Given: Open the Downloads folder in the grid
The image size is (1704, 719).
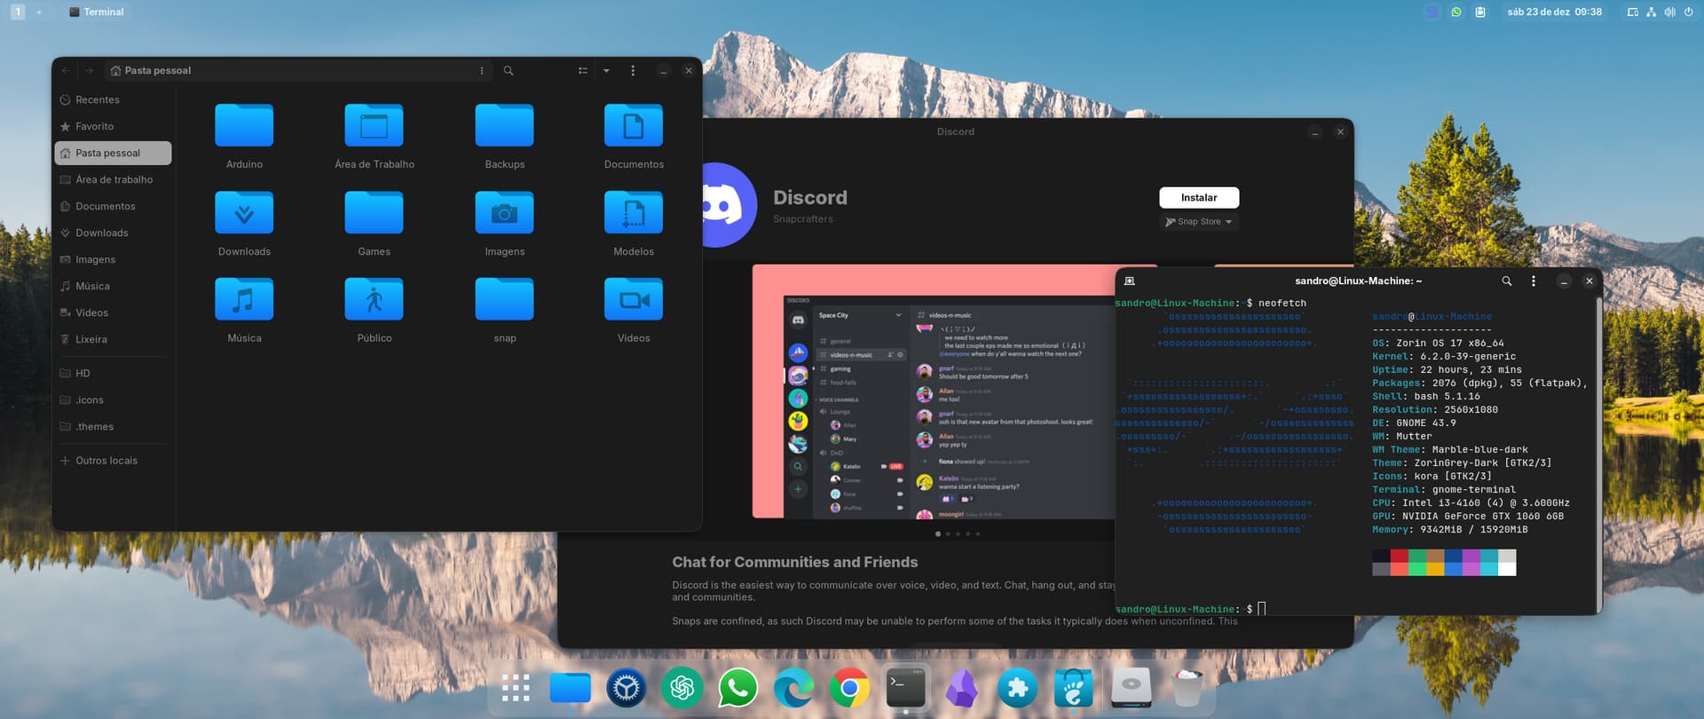Looking at the screenshot, I should (244, 212).
